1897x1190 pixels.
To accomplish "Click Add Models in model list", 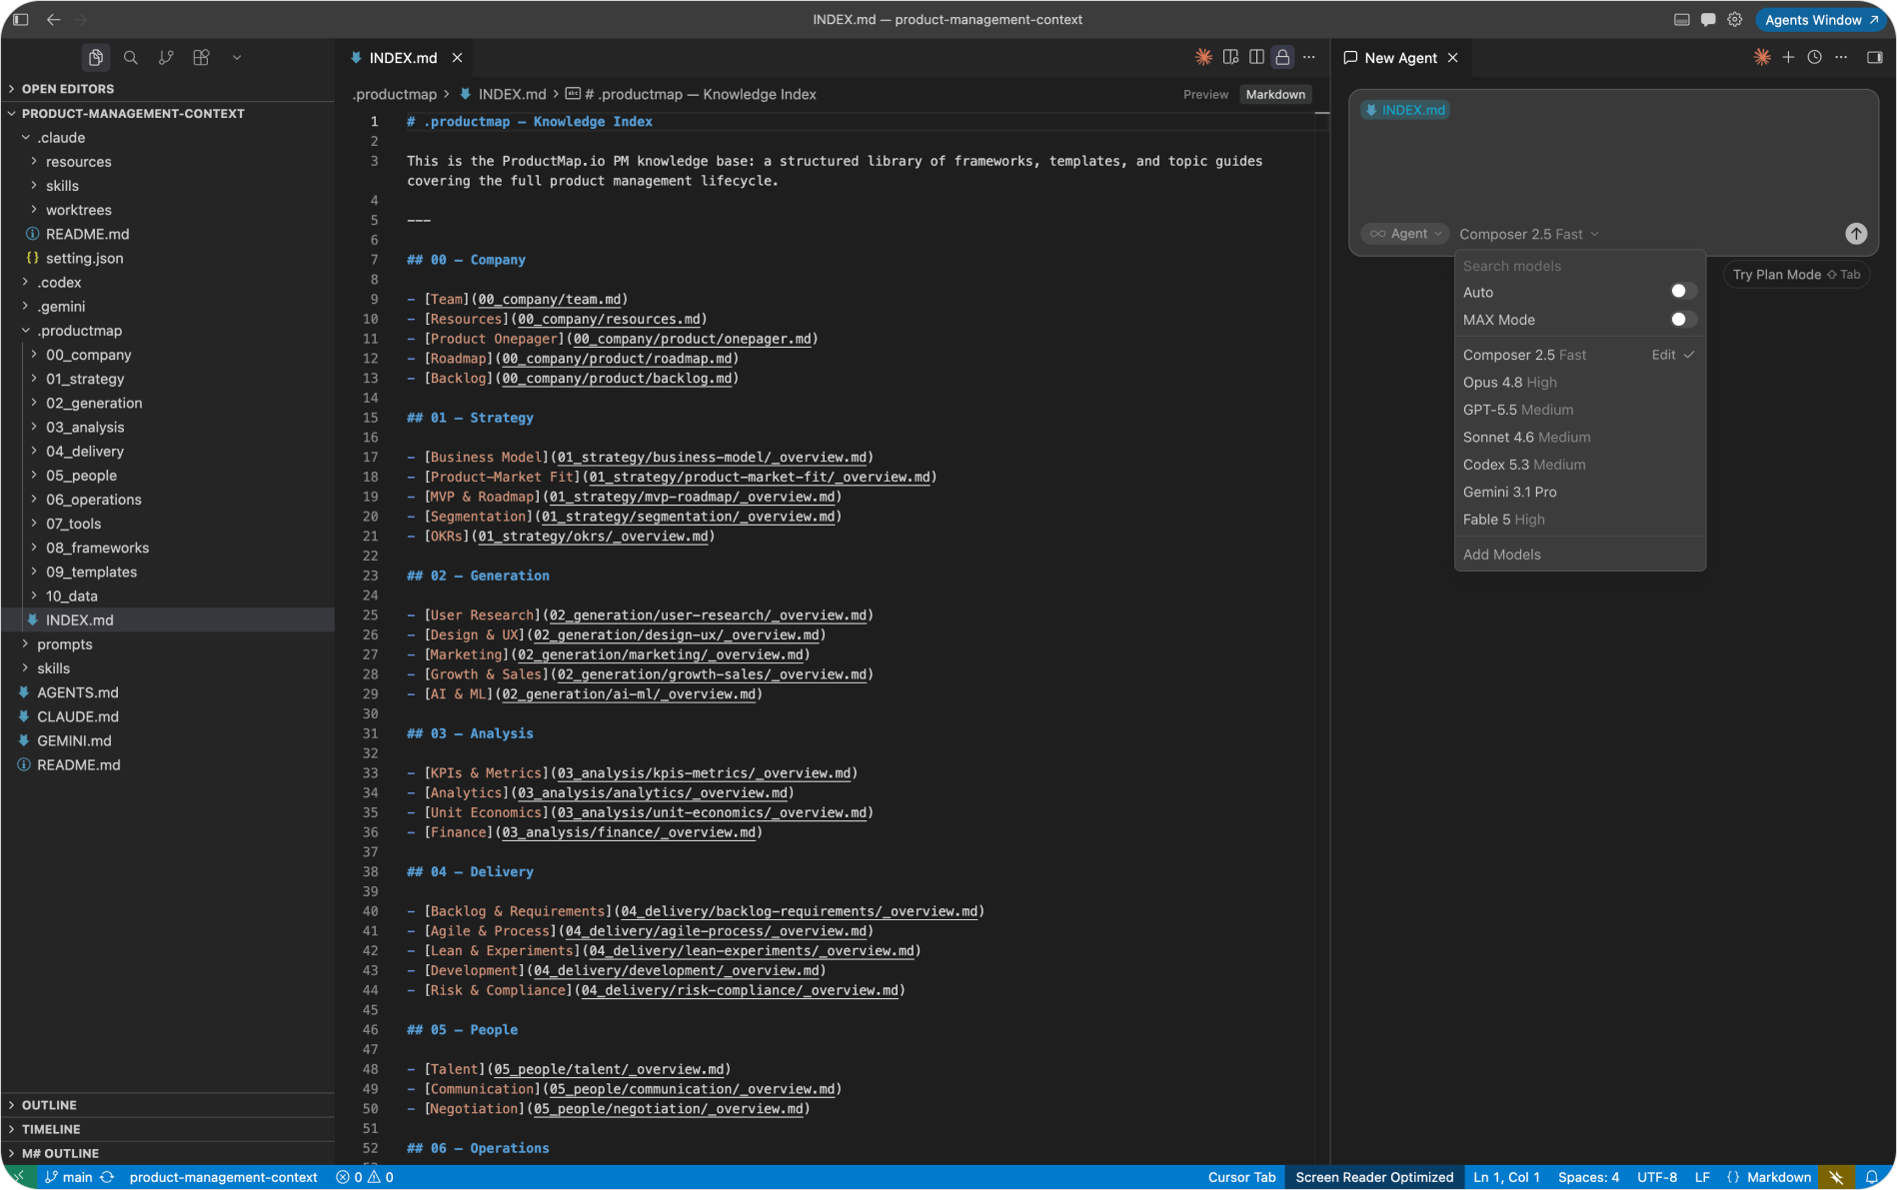I will coord(1579,555).
